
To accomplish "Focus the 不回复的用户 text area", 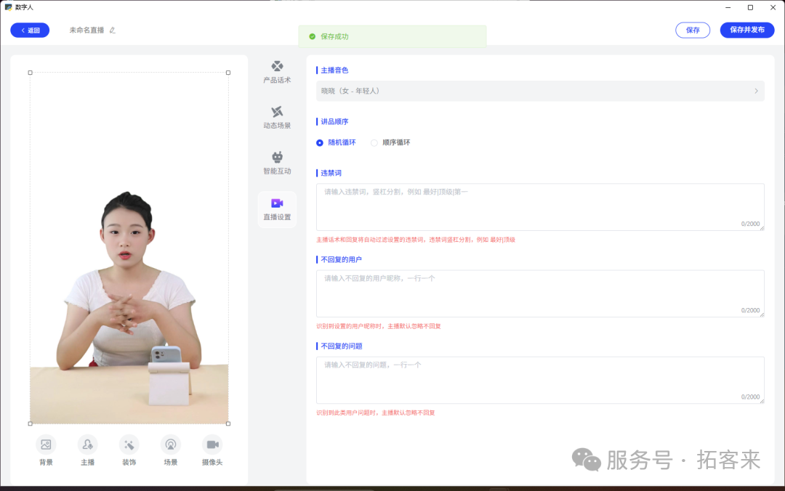I will (539, 293).
